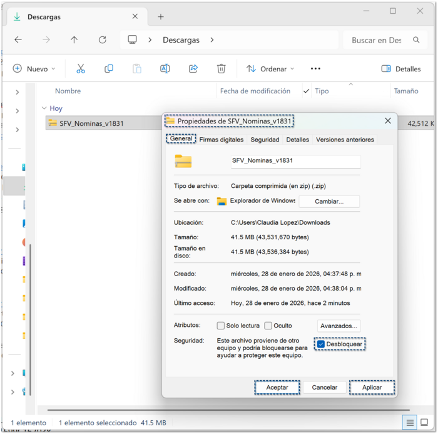Click the Copy icon in toolbar
Screen dimensions: 438x434
[x=109, y=69]
